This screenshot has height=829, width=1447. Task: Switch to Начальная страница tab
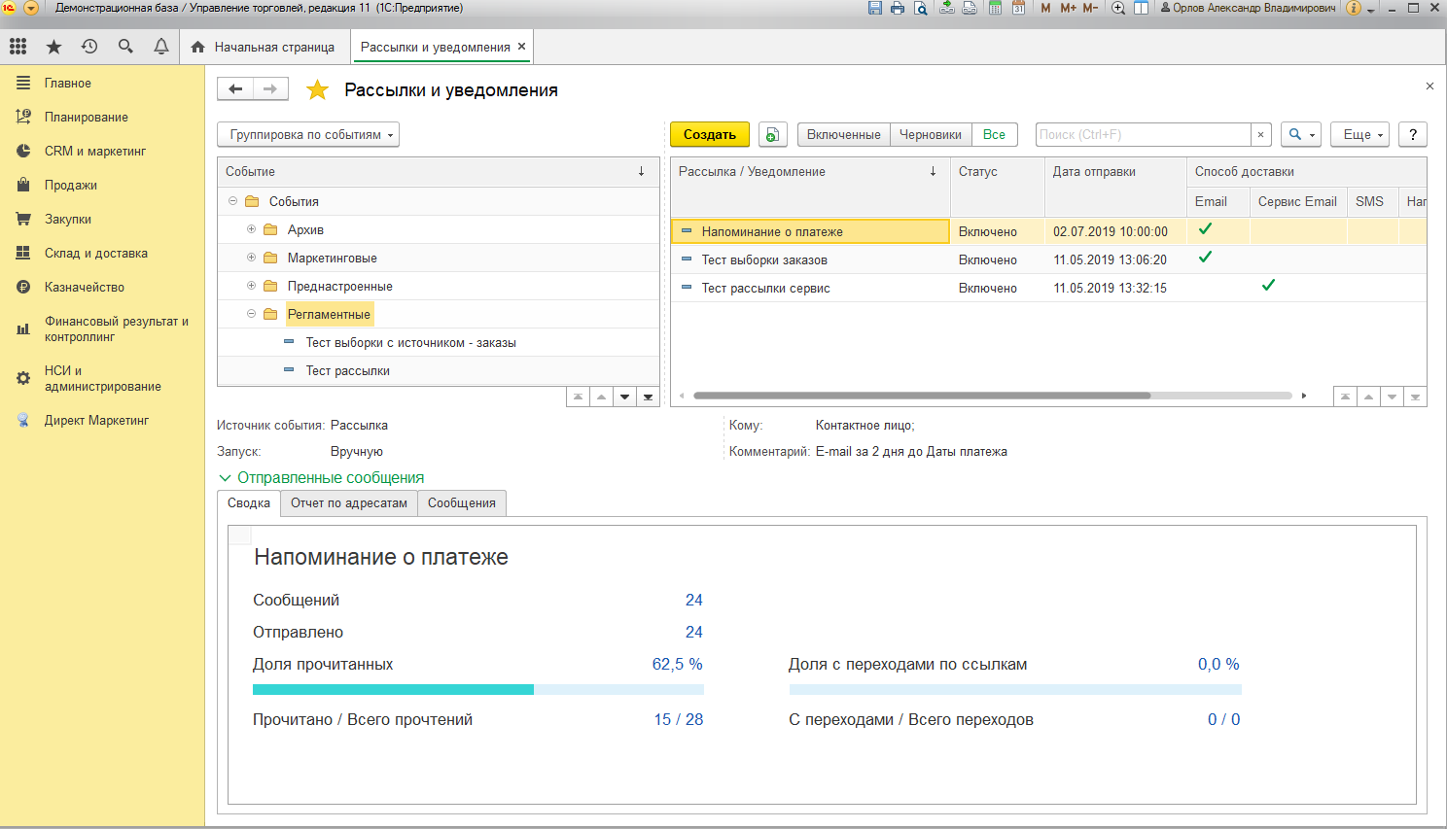tap(264, 47)
